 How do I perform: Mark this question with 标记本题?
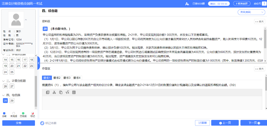coord(48,123)
